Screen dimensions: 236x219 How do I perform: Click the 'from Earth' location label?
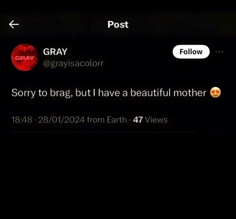pyautogui.click(x=107, y=120)
